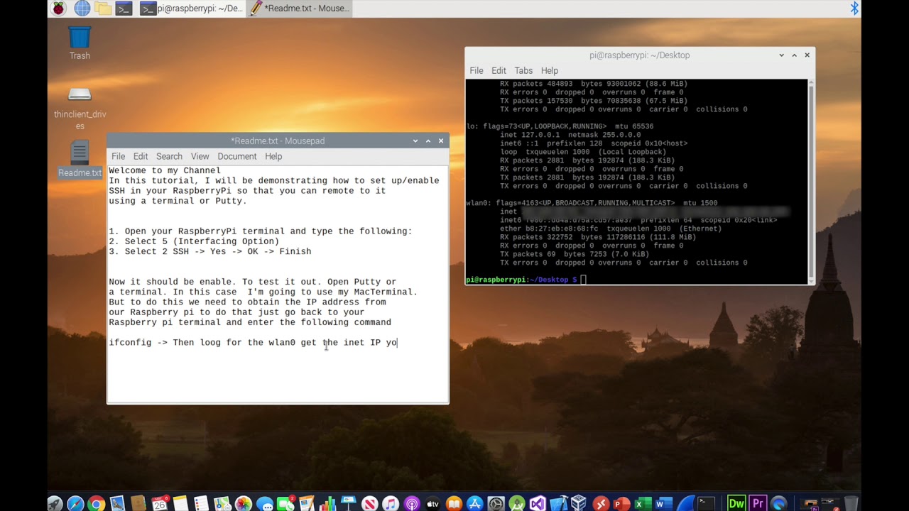
Task: Open VirtualBox cube icon in the Dock
Action: [579, 502]
